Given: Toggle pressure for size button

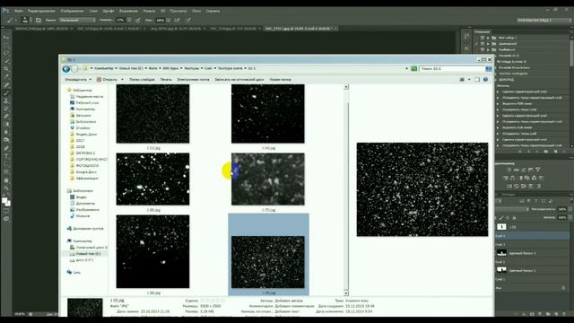Looking at the screenshot, I should (189, 20).
